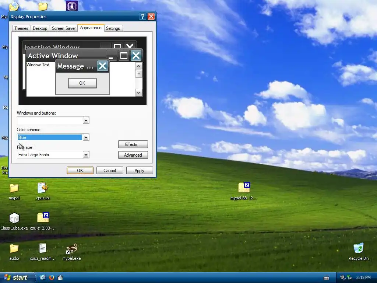This screenshot has width=377, height=283.
Task: Switch to the Desktop tab
Action: tap(40, 28)
